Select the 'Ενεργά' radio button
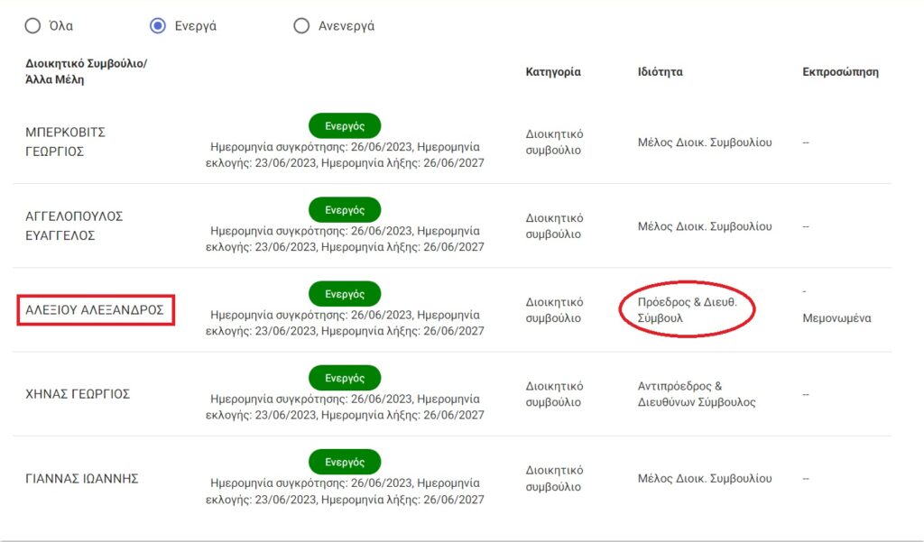Image resolution: width=924 pixels, height=542 pixels. [158, 25]
